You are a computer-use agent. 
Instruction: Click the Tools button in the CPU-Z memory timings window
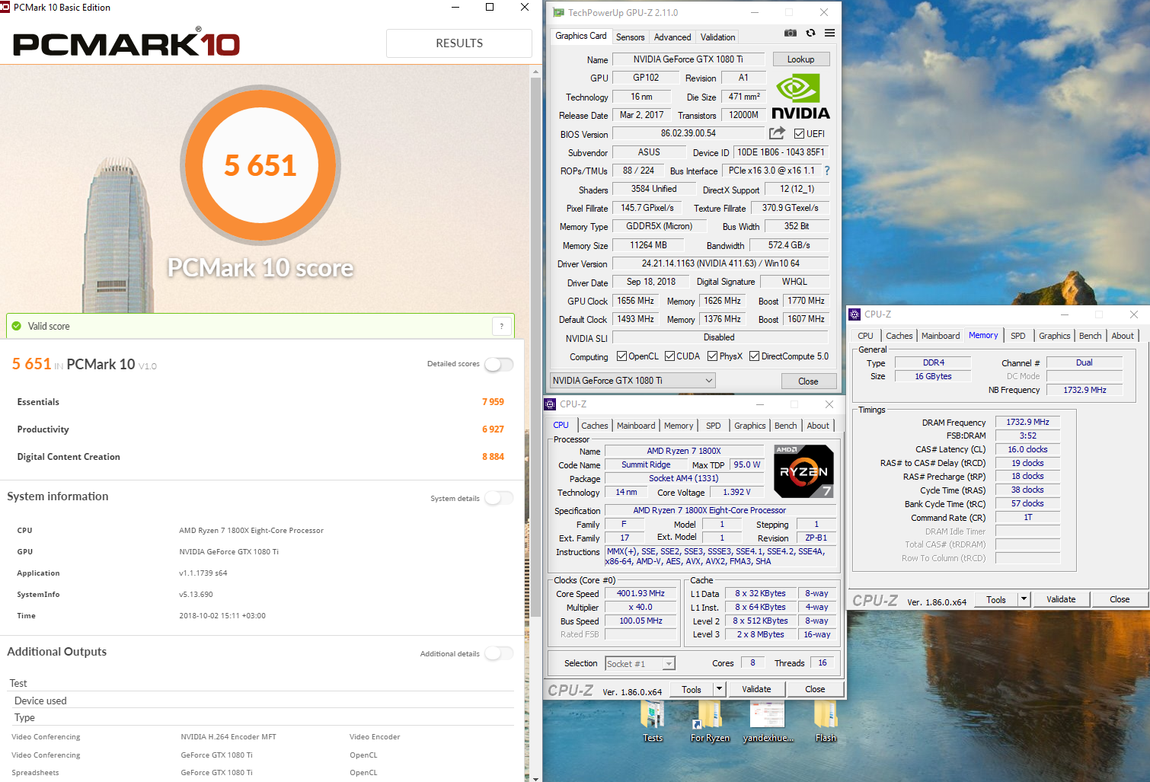[x=996, y=599]
